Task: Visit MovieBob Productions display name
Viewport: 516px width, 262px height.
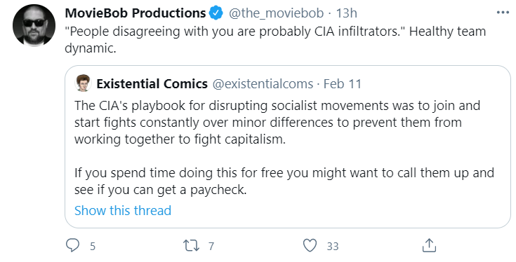Action: coord(135,13)
